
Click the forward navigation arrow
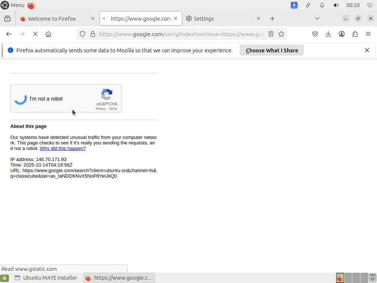pyautogui.click(x=22, y=34)
